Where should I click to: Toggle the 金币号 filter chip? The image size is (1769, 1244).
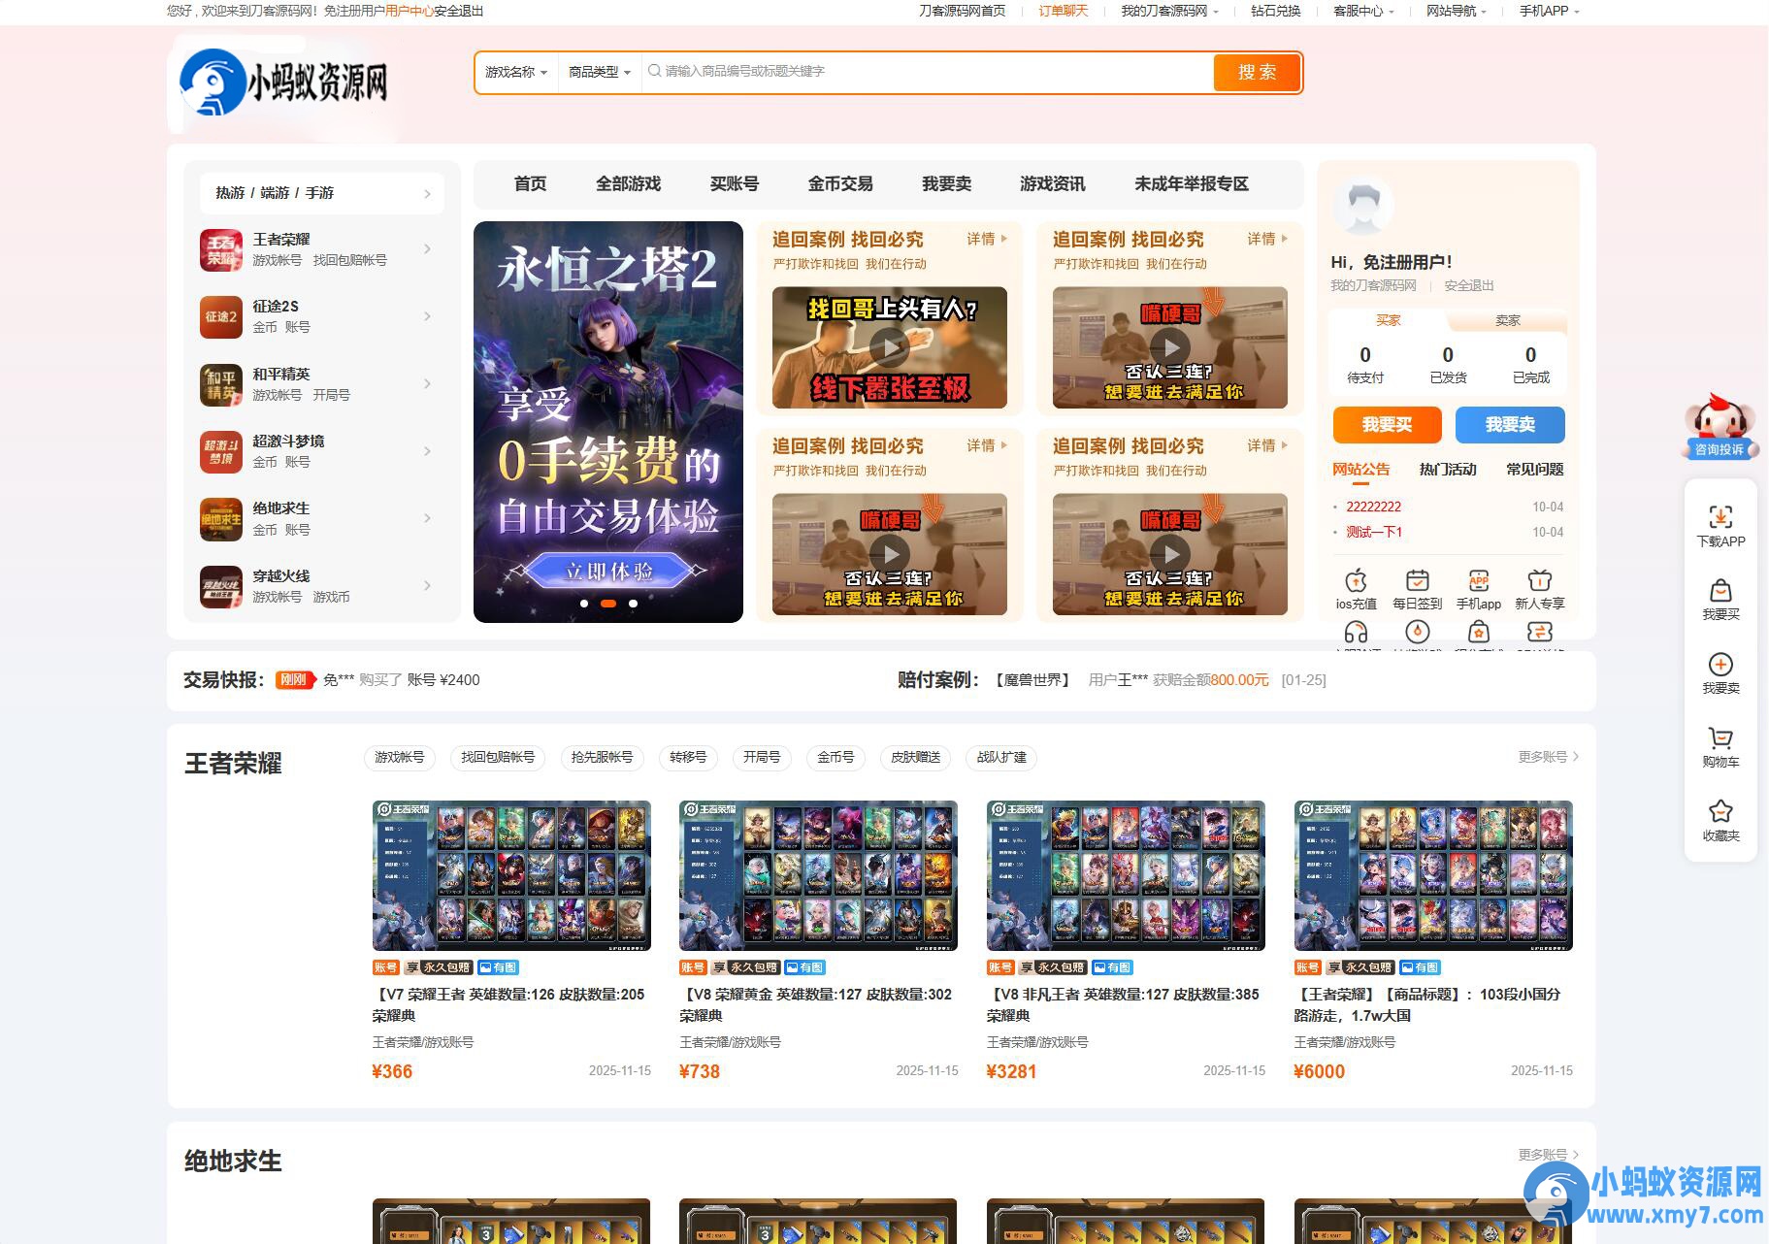coord(835,758)
